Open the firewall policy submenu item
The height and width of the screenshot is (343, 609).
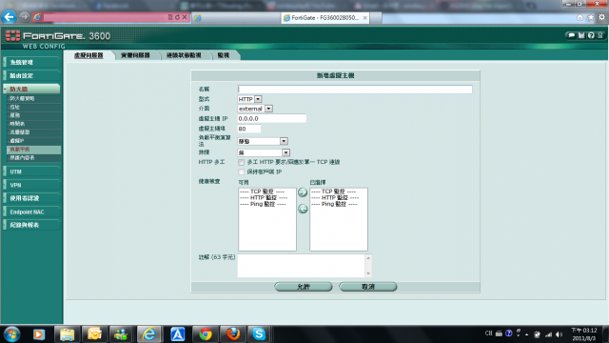click(34, 99)
